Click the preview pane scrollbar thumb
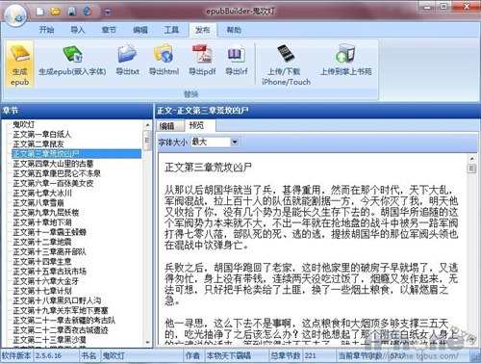 (471, 169)
